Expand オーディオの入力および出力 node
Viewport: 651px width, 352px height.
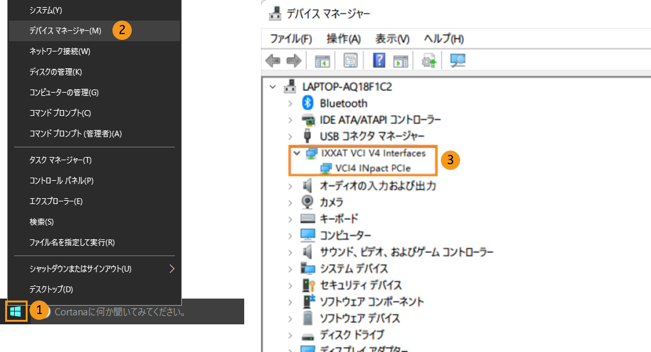[x=290, y=186]
